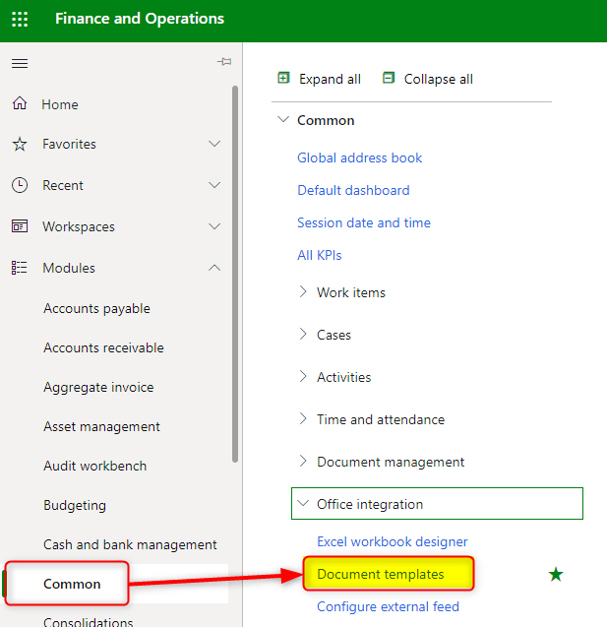607x627 pixels.
Task: Toggle the green favorite star for Document templates
Action: pyautogui.click(x=556, y=574)
